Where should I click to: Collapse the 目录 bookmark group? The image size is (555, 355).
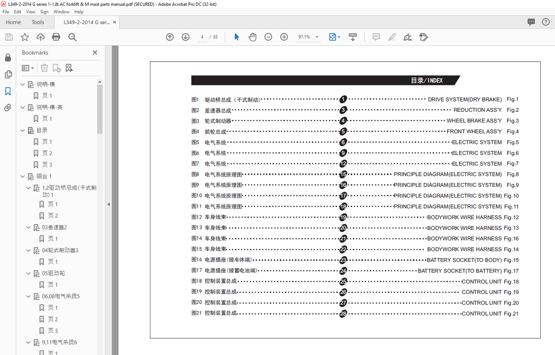coord(23,131)
